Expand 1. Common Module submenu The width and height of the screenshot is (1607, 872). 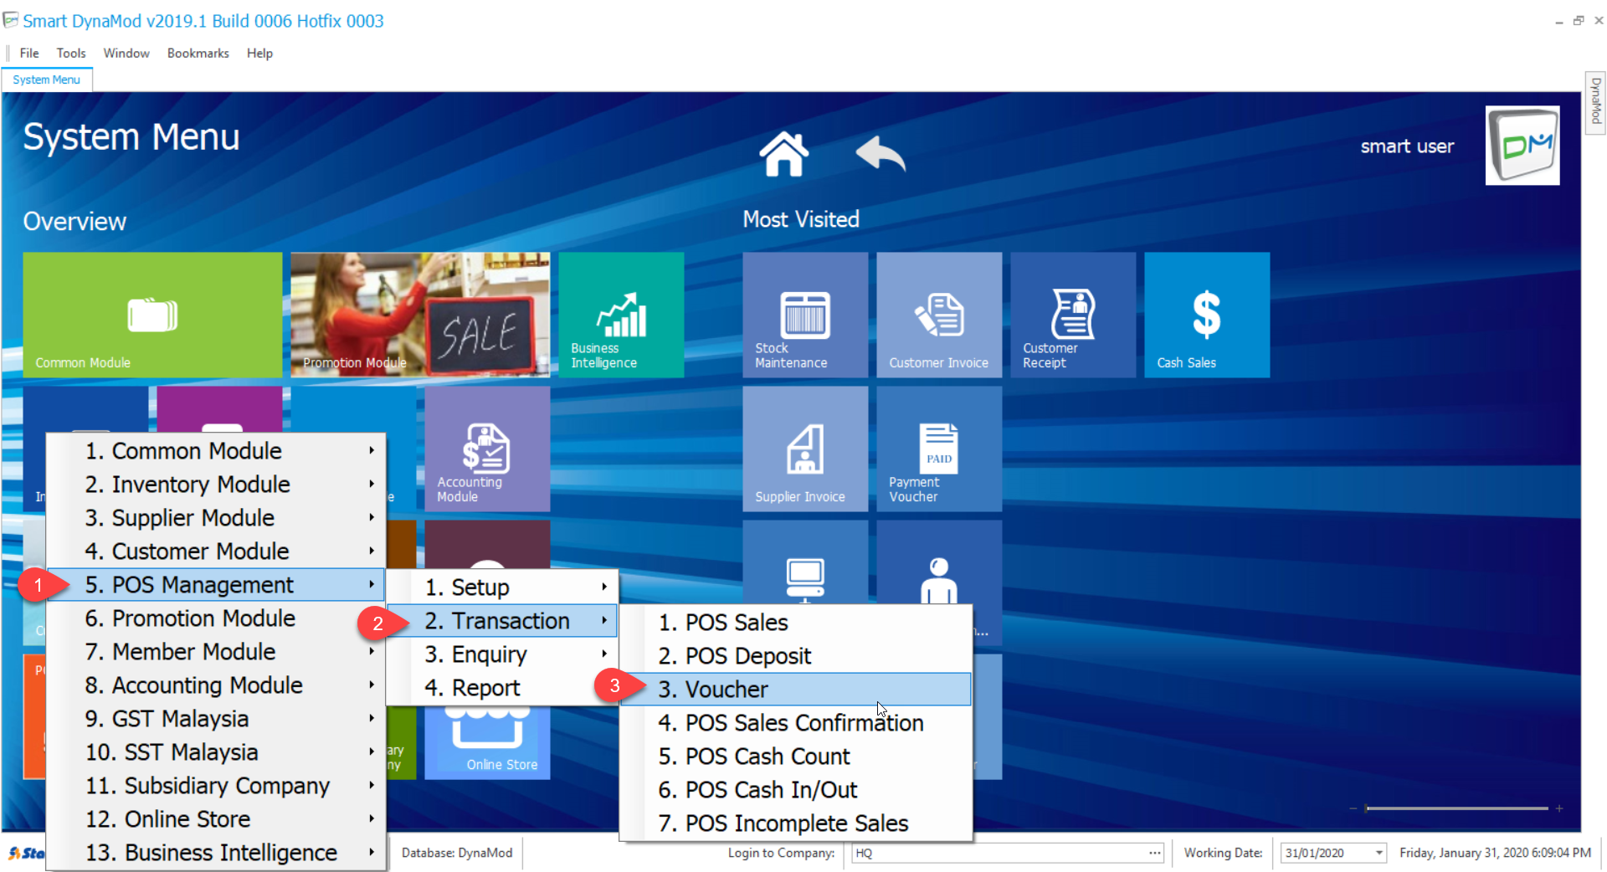click(x=216, y=450)
